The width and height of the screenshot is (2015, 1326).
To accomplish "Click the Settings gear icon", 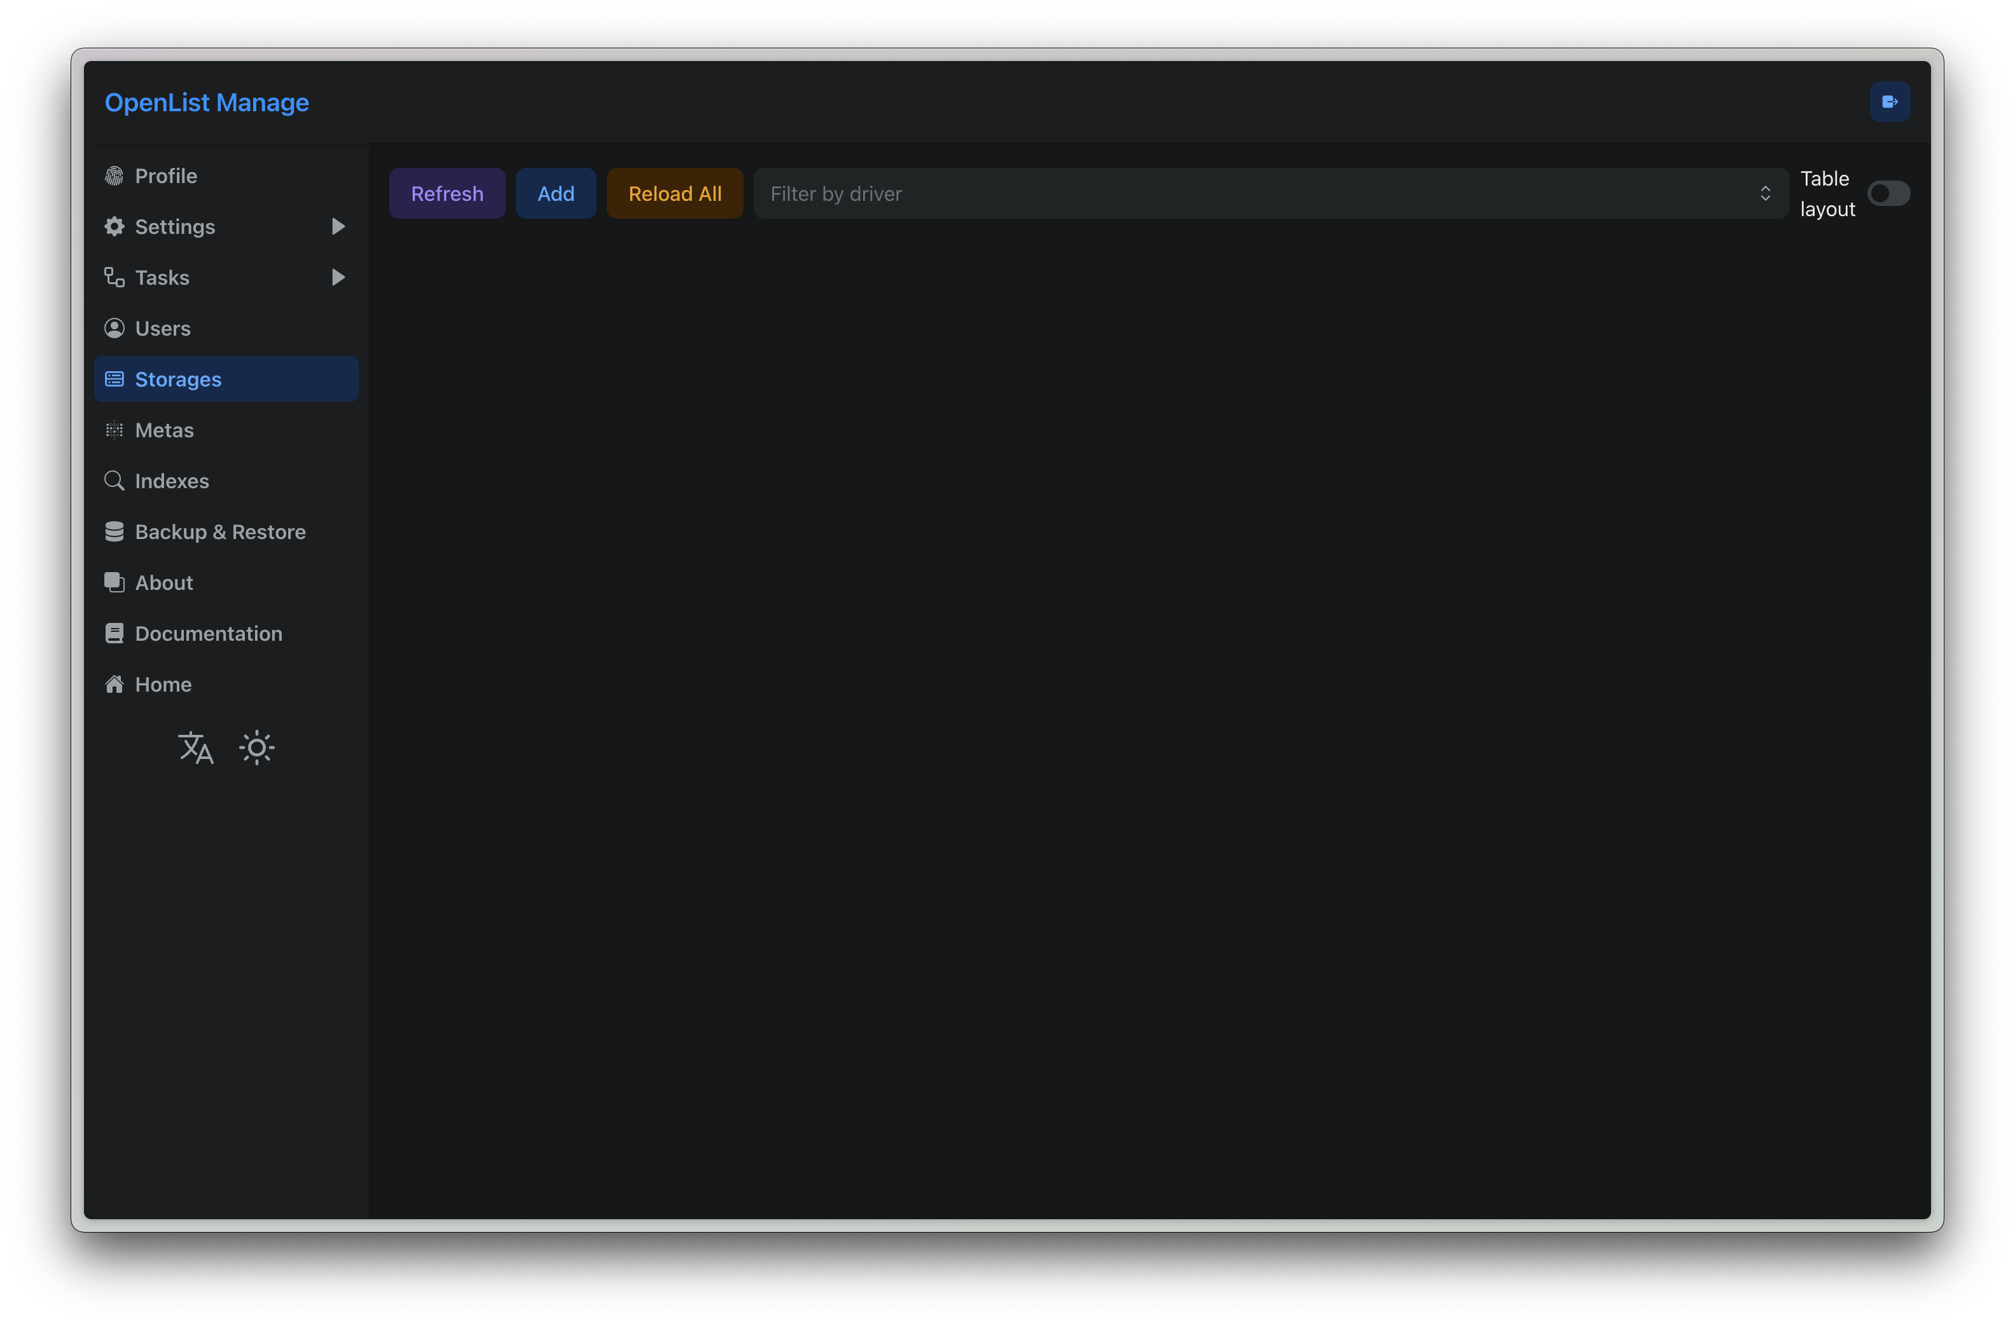I will click(x=114, y=227).
